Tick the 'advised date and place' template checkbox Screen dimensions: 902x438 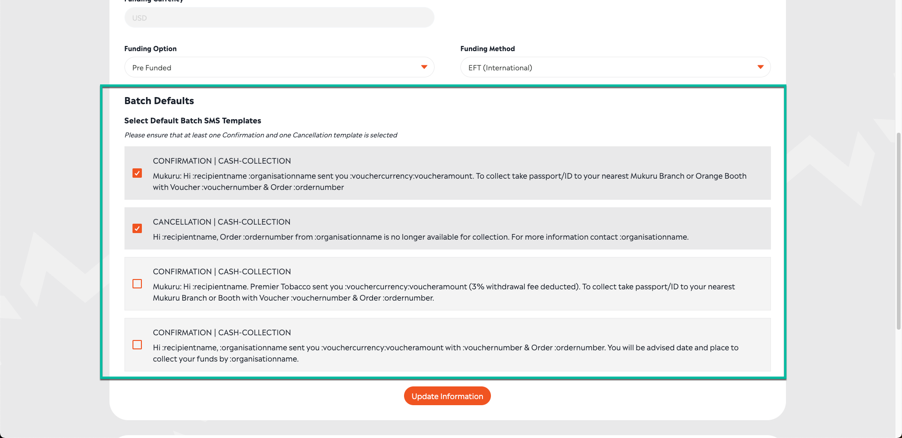[137, 345]
